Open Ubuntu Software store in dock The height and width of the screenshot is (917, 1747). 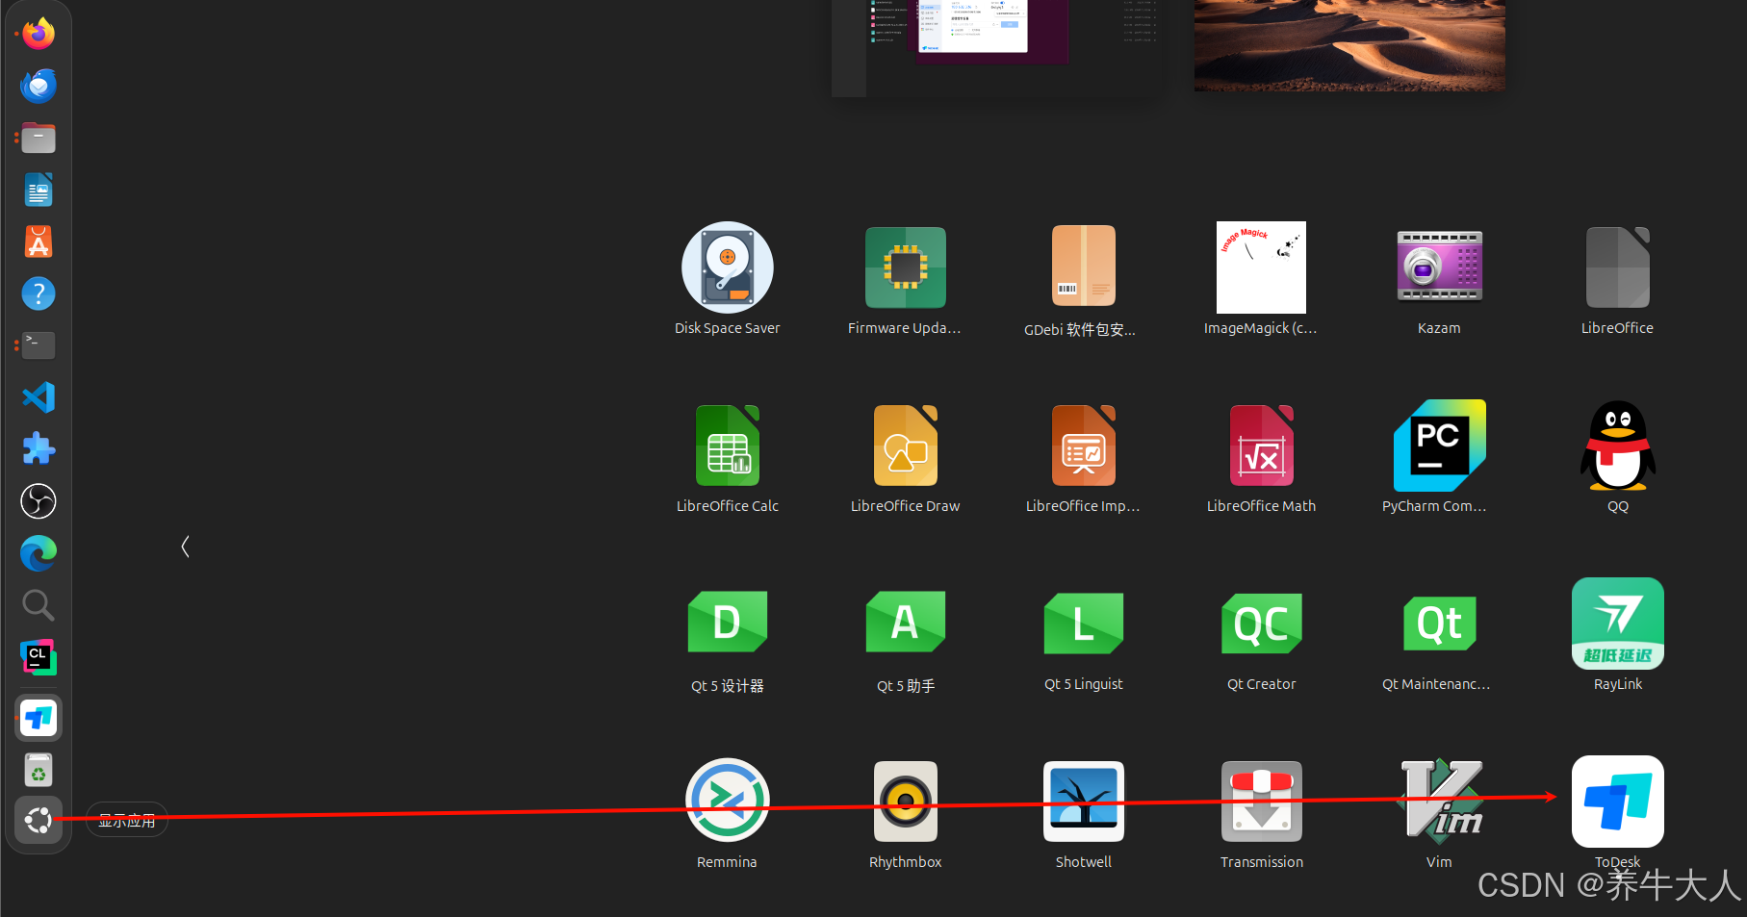(39, 242)
